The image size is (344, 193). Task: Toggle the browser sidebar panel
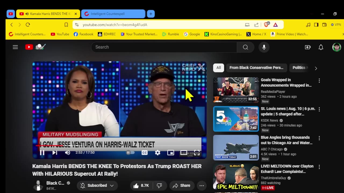pyautogui.click(x=316, y=25)
